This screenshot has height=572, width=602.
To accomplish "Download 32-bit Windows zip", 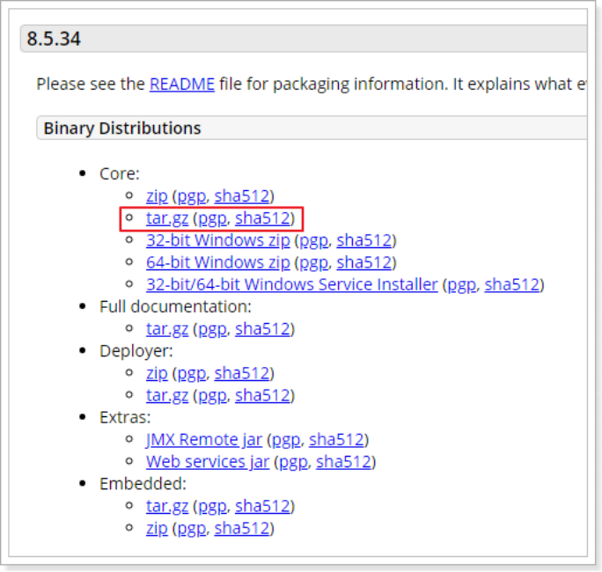I will (x=218, y=241).
